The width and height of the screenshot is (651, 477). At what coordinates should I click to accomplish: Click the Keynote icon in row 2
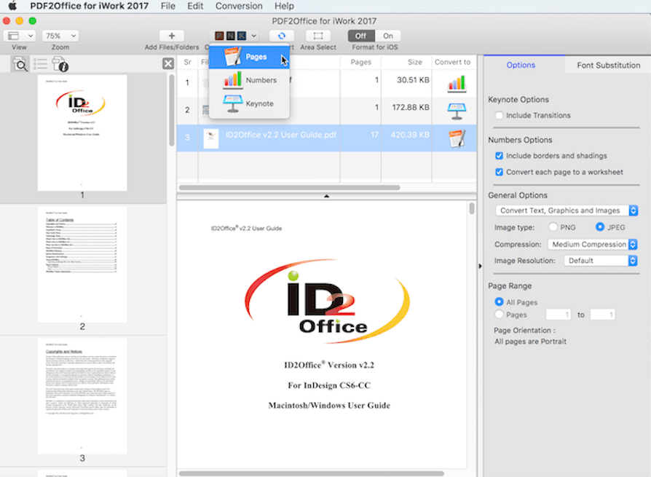click(x=457, y=110)
